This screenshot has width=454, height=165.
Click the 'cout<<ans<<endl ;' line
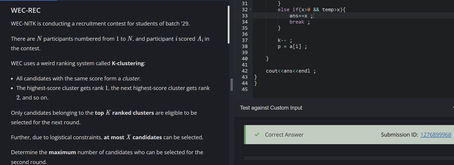point(291,71)
